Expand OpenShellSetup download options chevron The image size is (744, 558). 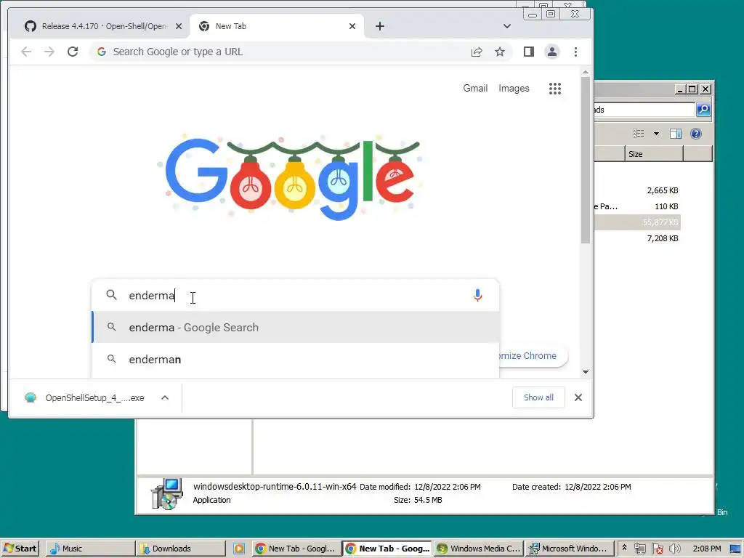(x=165, y=397)
